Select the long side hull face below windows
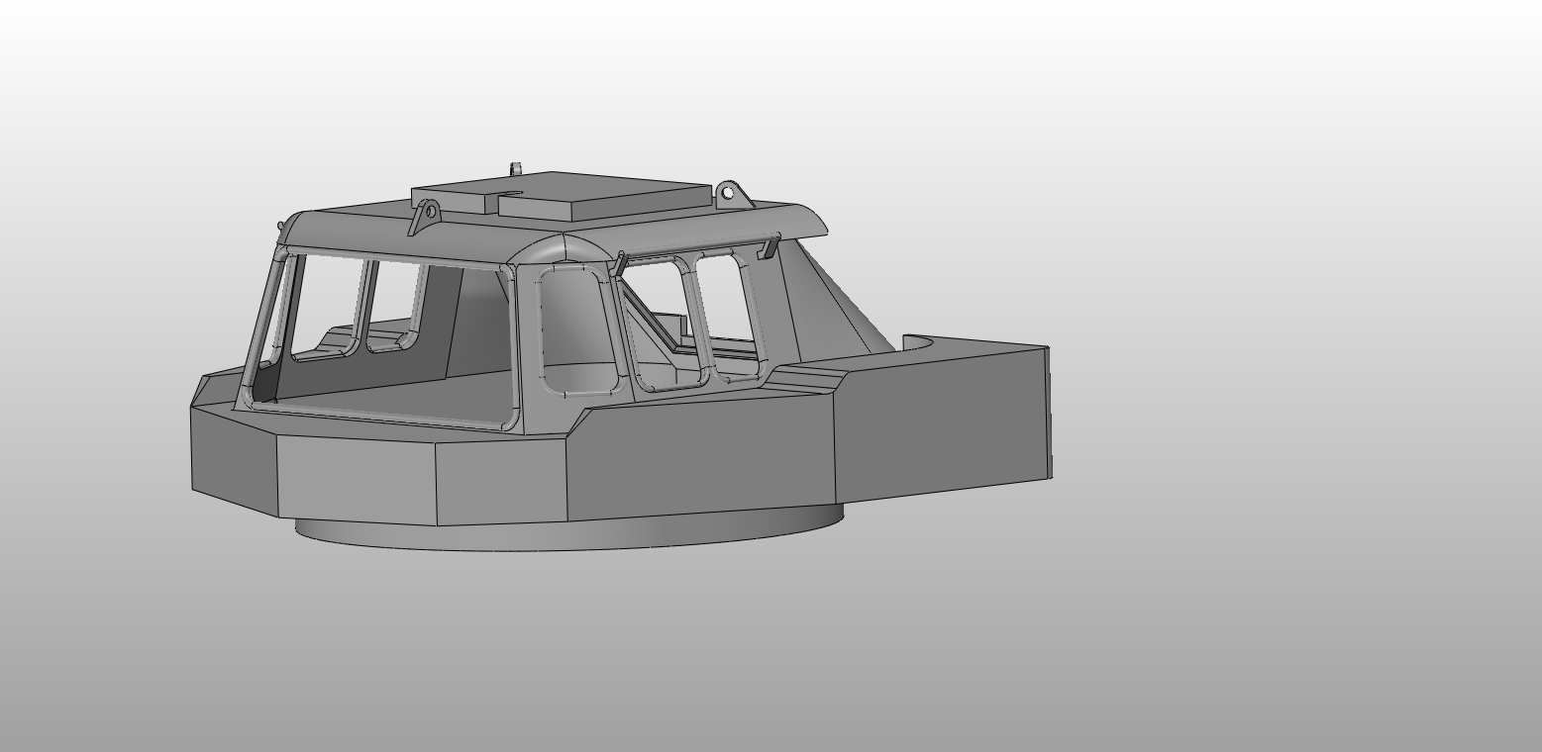This screenshot has width=1542, height=752. pyautogui.click(x=698, y=460)
